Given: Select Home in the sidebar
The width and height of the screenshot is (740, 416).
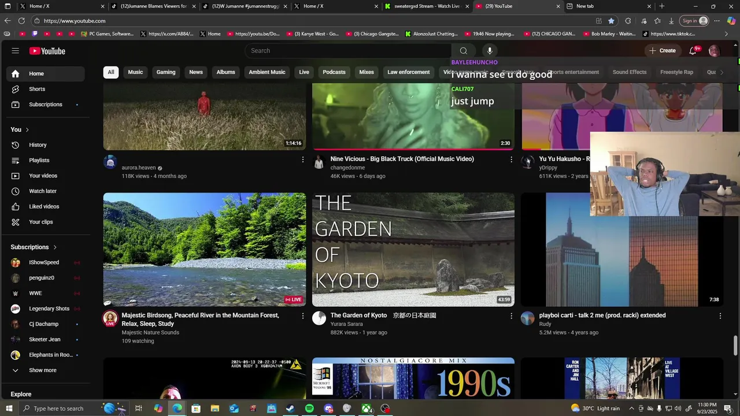Looking at the screenshot, I should (x=46, y=74).
